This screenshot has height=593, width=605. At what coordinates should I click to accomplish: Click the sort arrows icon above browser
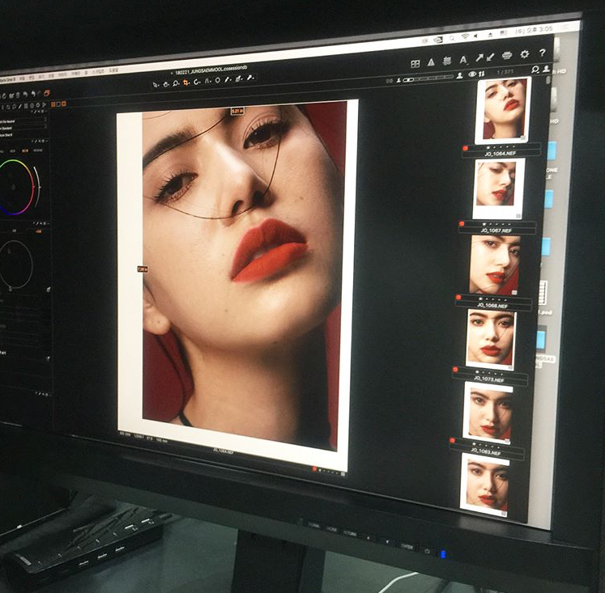click(x=482, y=74)
